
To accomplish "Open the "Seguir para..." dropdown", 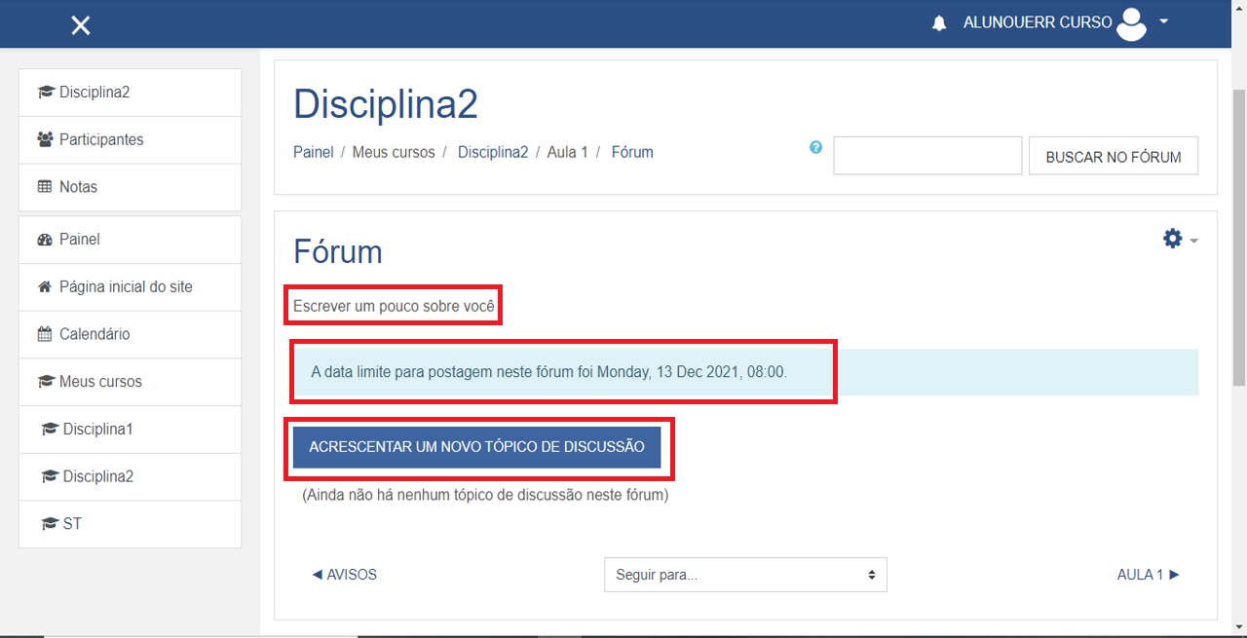I will point(745,575).
